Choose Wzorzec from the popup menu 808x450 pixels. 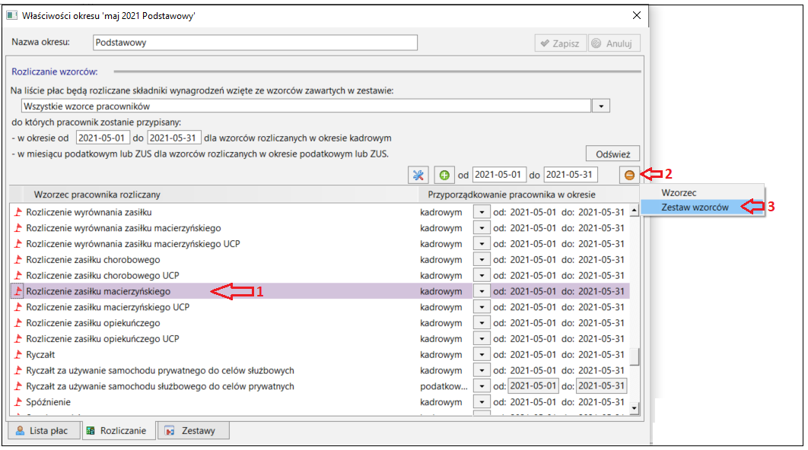pos(679,192)
